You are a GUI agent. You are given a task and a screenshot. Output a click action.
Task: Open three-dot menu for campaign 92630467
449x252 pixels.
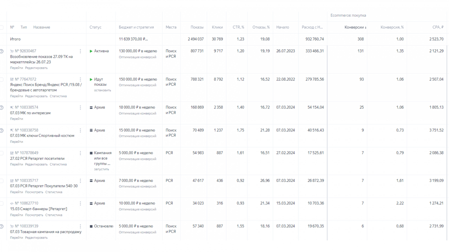tap(80, 51)
